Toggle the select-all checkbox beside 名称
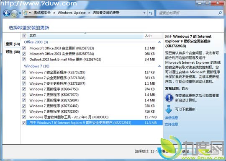Image resolution: width=226 pixels, height=161 pixels. (x=24, y=35)
